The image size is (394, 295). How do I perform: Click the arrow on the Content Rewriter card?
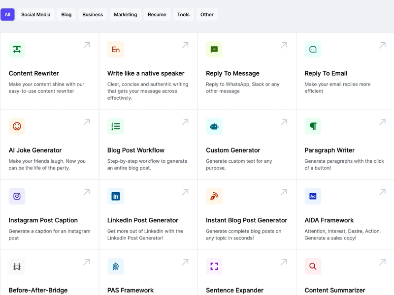(87, 46)
